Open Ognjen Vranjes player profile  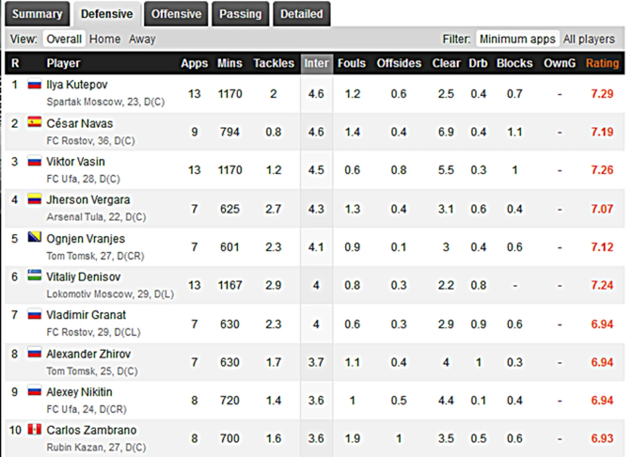click(86, 238)
